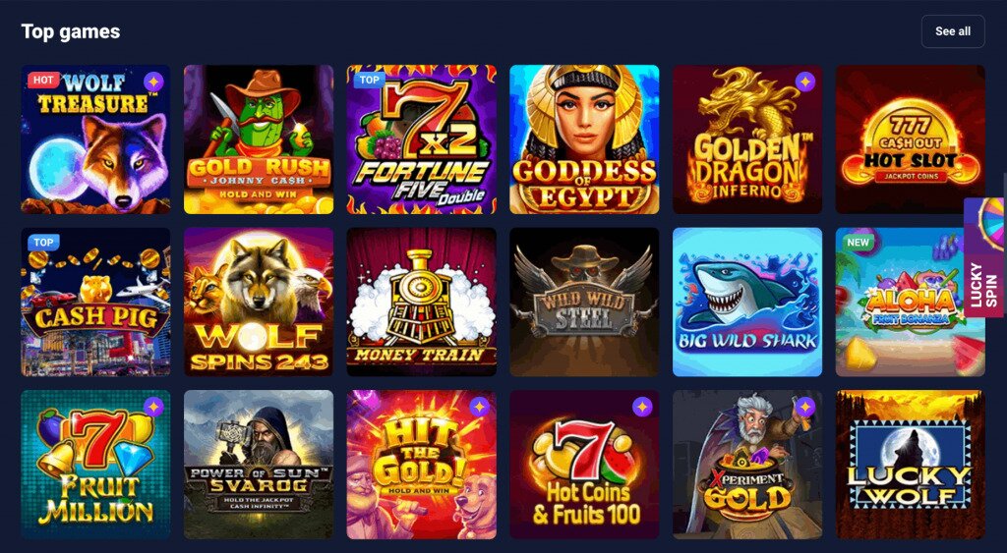The image size is (1007, 553).
Task: Click the purple star badge on Golden Dragon Inferno
Action: coord(805,82)
